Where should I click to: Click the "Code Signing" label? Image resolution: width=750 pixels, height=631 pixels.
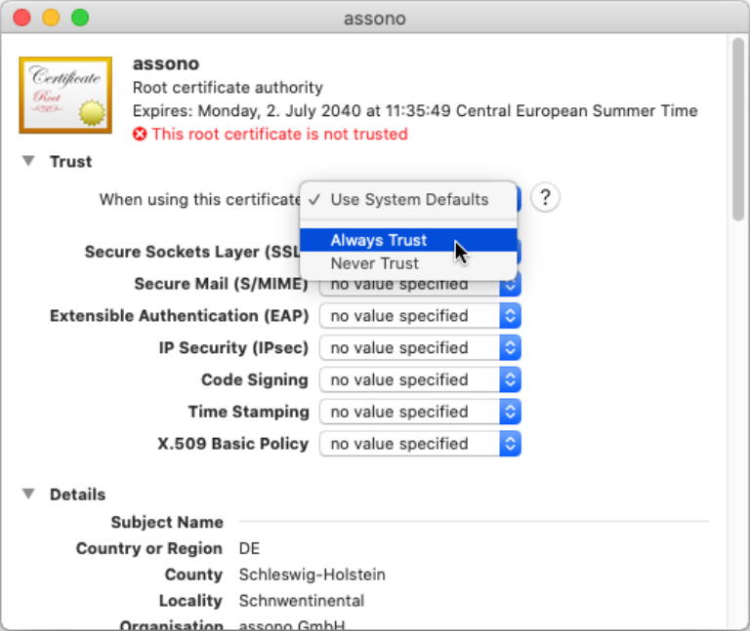pyautogui.click(x=255, y=379)
